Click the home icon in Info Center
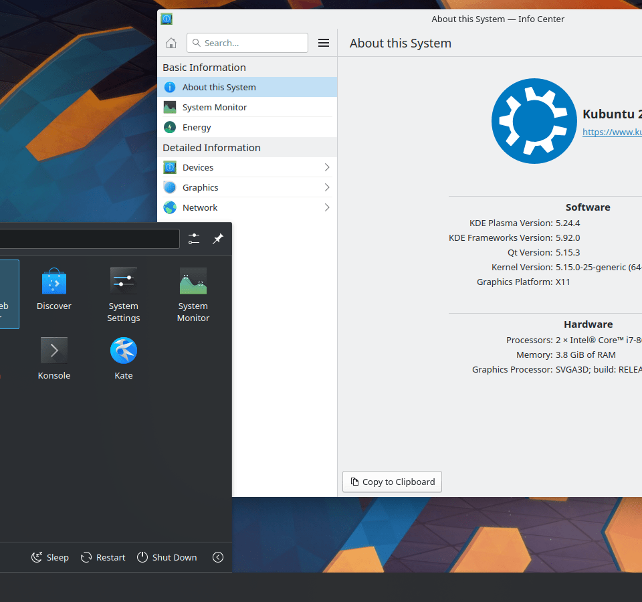Image resolution: width=642 pixels, height=602 pixels. click(171, 43)
